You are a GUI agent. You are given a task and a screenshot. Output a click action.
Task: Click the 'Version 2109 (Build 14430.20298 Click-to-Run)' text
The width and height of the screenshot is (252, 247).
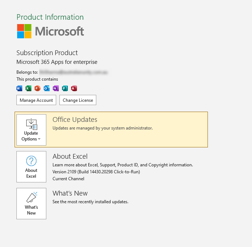(96, 172)
